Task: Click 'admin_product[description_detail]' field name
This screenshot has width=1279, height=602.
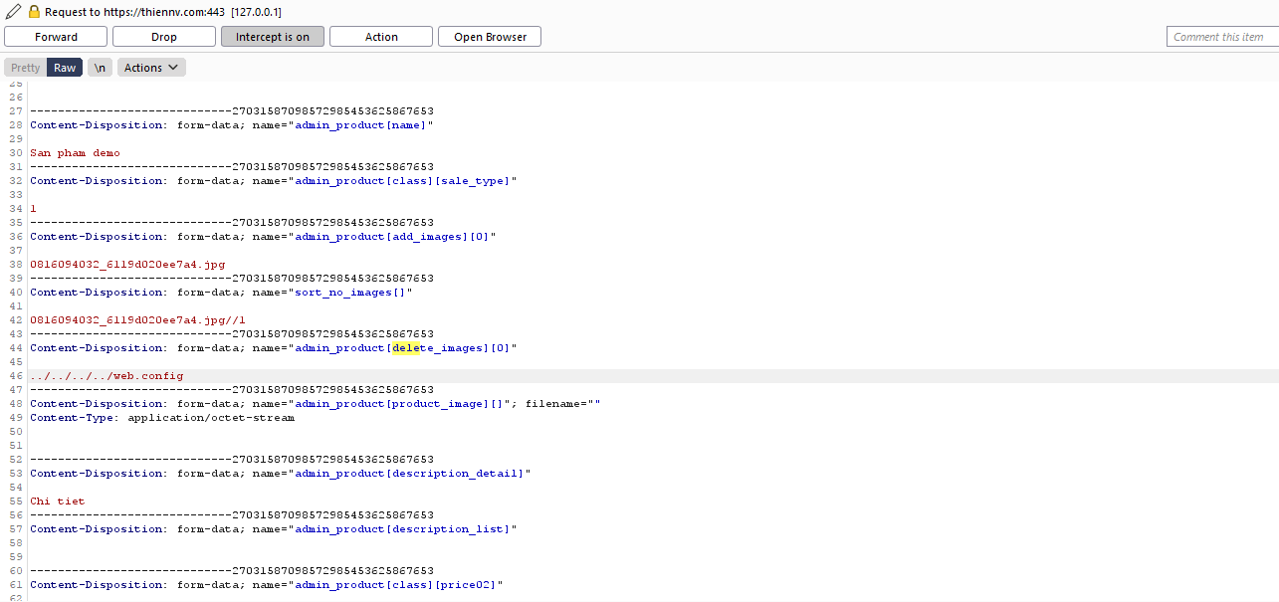Action: point(409,474)
